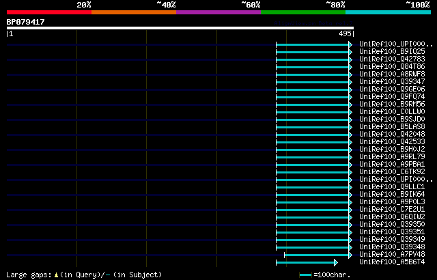Open hit UniRef100_Q39347
This screenshot has width=437, height=280.
coord(392,82)
